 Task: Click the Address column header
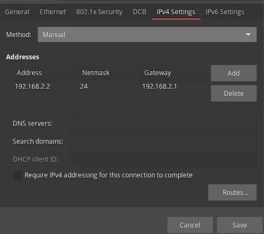(x=29, y=73)
